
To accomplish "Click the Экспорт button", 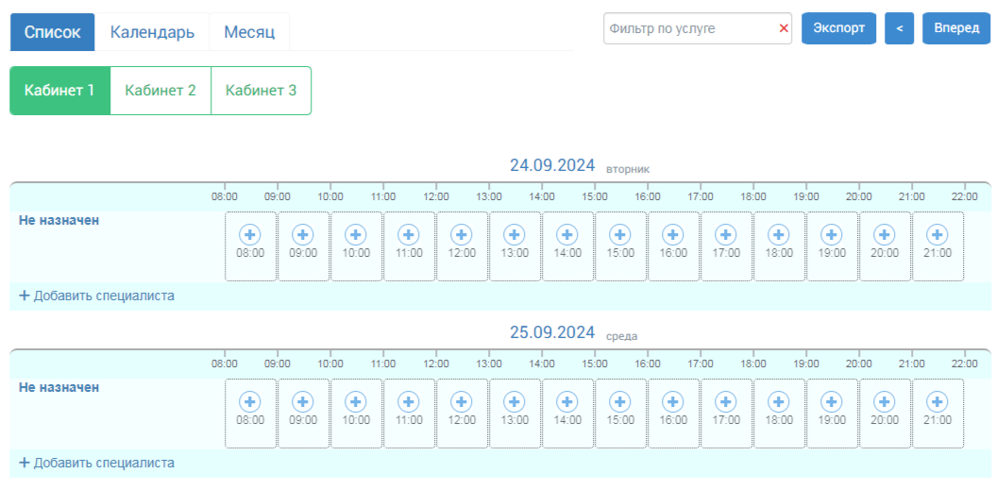I will click(x=838, y=28).
